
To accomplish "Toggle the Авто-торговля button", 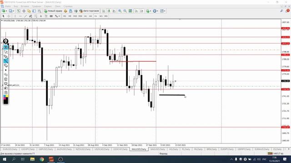I will pyautogui.click(x=90, y=11).
